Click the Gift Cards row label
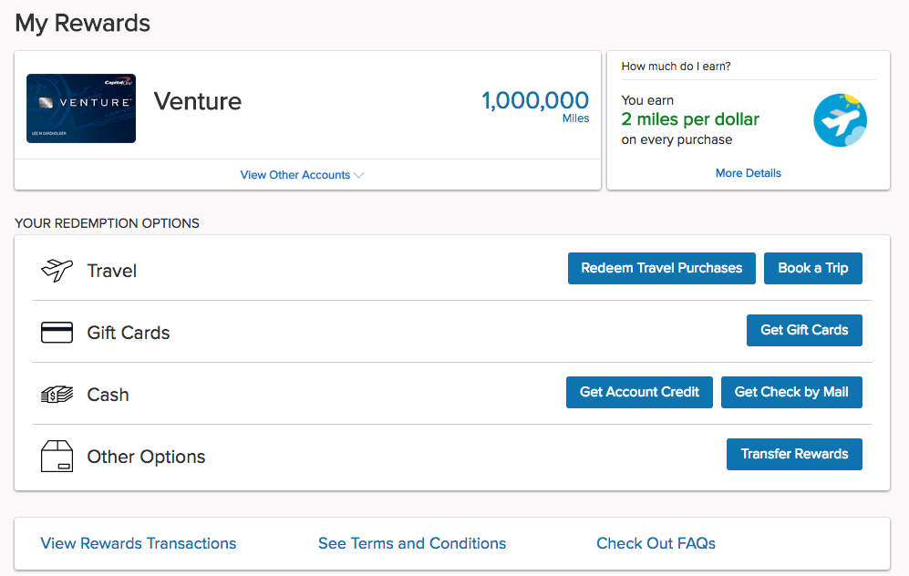The image size is (909, 576). click(129, 334)
